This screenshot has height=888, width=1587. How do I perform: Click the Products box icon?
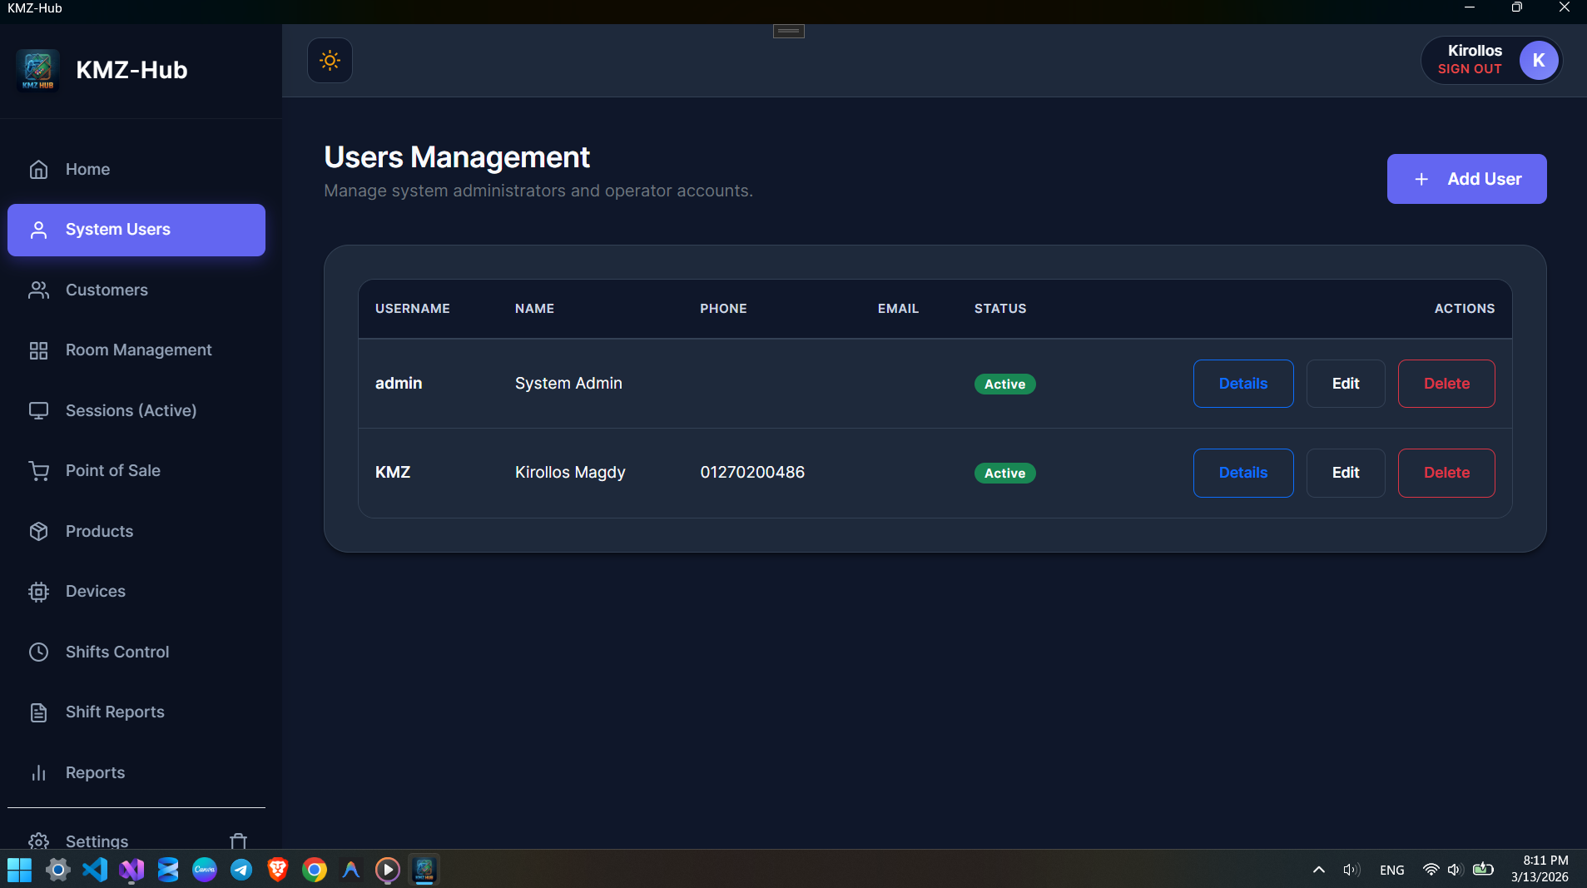39,531
